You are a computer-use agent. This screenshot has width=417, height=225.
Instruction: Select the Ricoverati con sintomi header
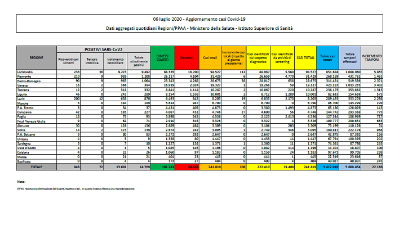[x=69, y=60]
